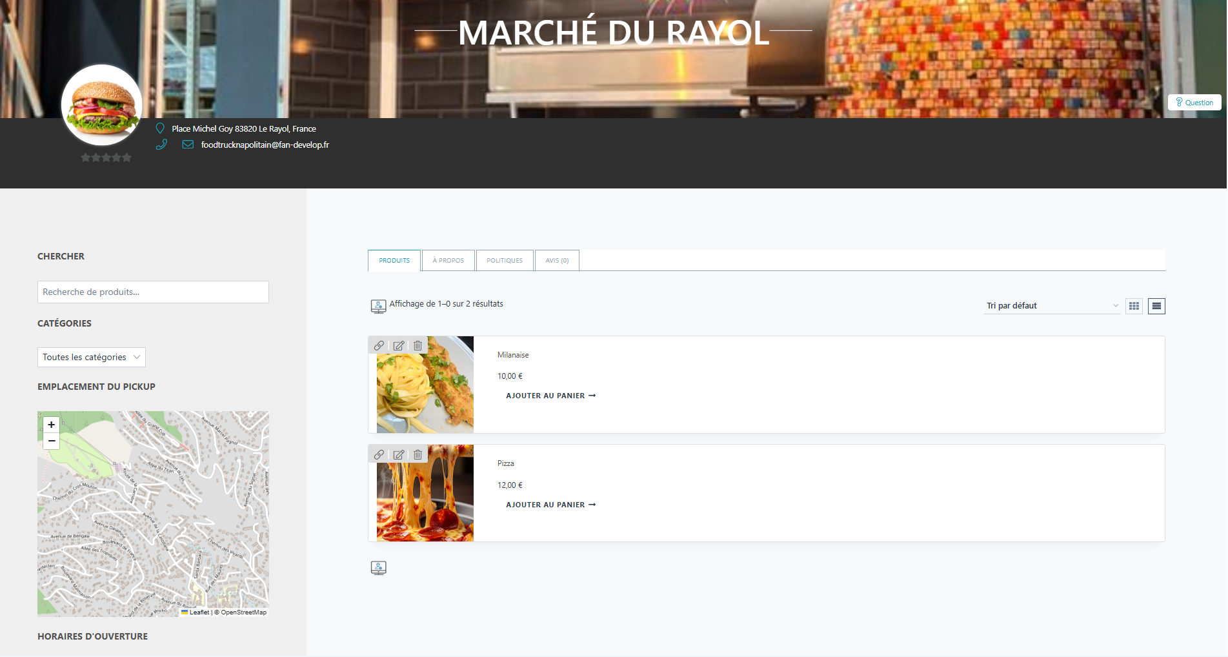1228x657 pixels.
Task: Click the location pin icon beside the address
Action: pos(160,128)
